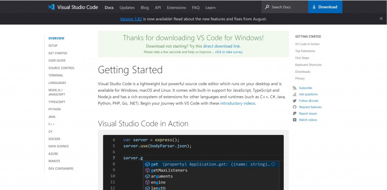
Task: Click the RSS Subscribe icon
Action: tap(294, 88)
